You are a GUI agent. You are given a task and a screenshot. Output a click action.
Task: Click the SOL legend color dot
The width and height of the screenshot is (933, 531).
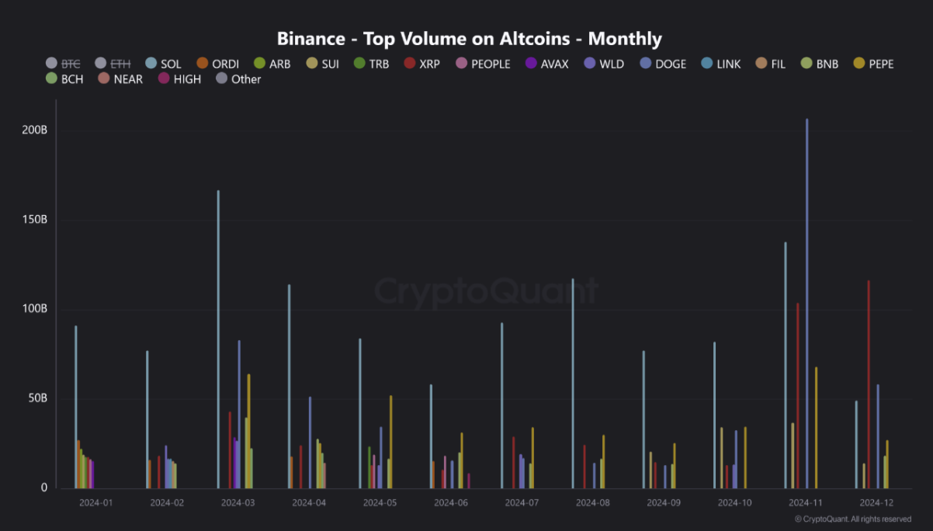coord(151,64)
